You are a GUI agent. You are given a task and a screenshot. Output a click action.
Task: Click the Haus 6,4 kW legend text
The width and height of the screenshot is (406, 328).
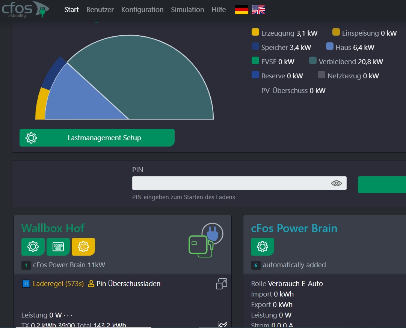point(355,47)
